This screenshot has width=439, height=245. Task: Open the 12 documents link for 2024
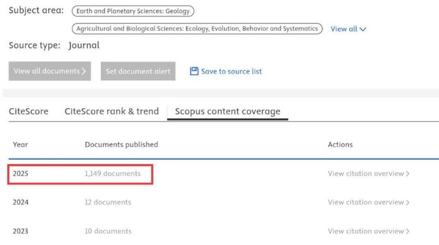pyautogui.click(x=108, y=202)
